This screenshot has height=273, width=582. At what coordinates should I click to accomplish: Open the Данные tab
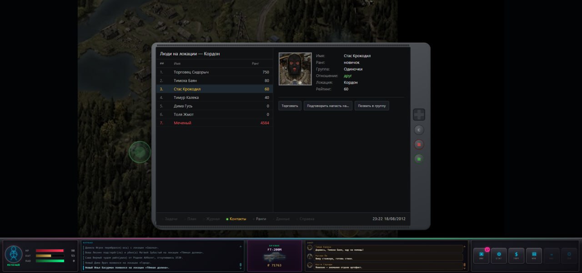pos(281,219)
